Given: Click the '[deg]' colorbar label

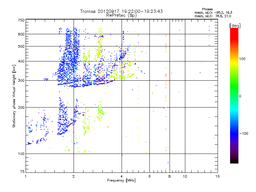Looking at the screenshot, I should point(235,26).
